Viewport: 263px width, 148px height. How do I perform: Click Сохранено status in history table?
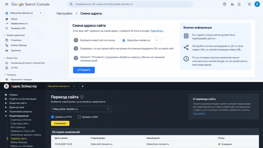click(225, 144)
